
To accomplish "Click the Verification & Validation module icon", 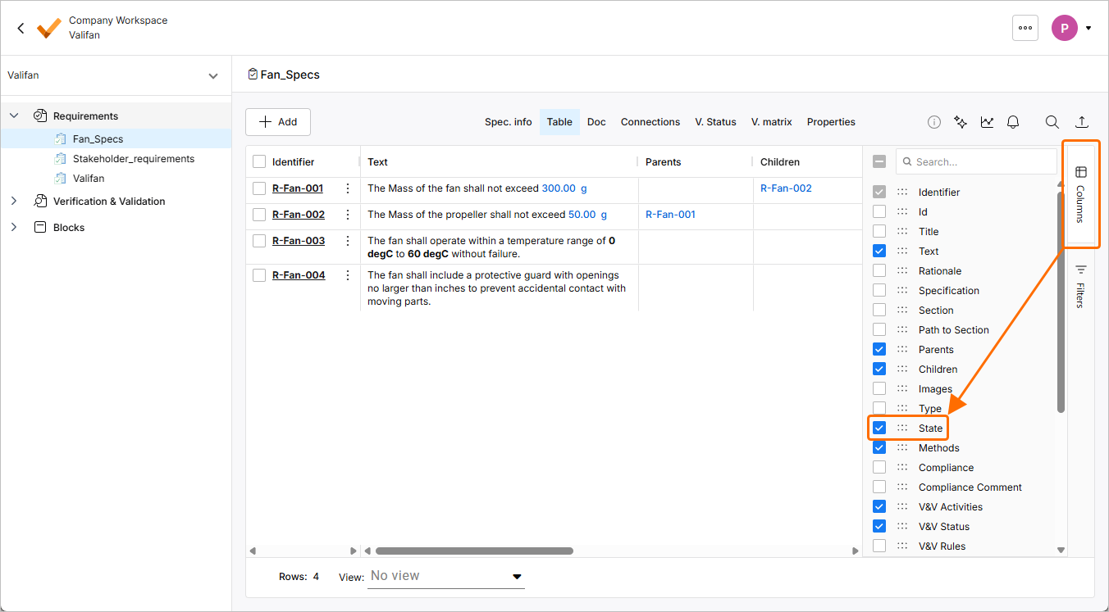I will pyautogui.click(x=40, y=201).
